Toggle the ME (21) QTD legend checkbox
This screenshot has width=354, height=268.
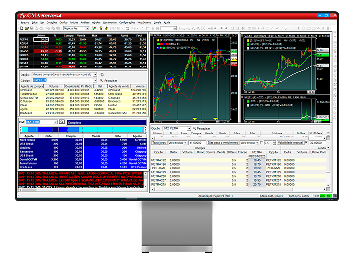pyautogui.click(x=248, y=105)
